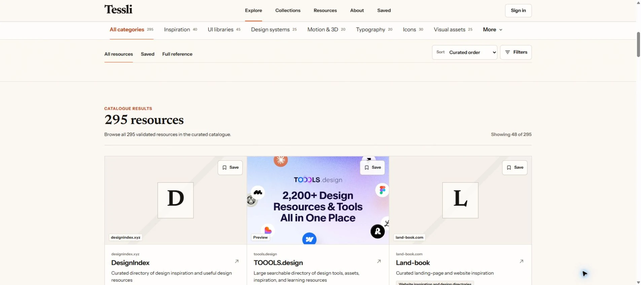Save the TOOOLS.design card
641x285 pixels.
click(x=372, y=167)
